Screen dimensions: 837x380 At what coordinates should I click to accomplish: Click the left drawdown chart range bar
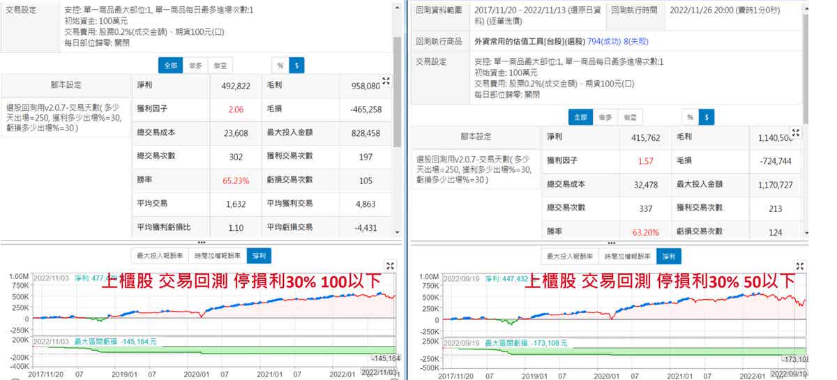pyautogui.click(x=209, y=340)
